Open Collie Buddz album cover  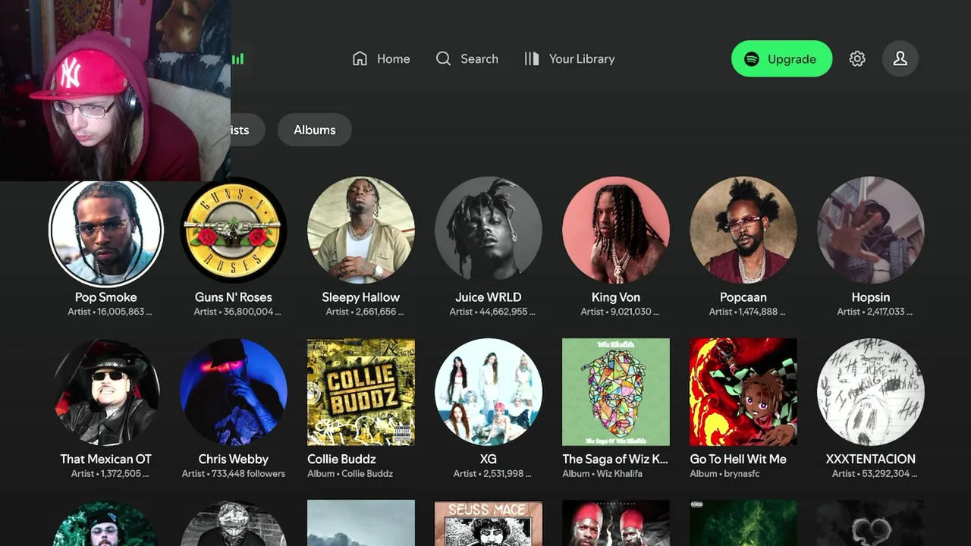[x=361, y=392]
